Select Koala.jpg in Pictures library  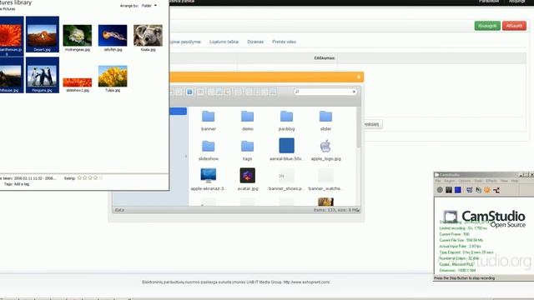(148, 37)
